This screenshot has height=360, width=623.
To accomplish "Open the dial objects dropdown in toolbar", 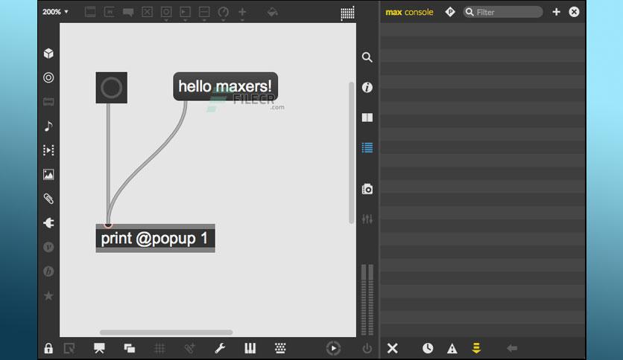I will pos(224,13).
